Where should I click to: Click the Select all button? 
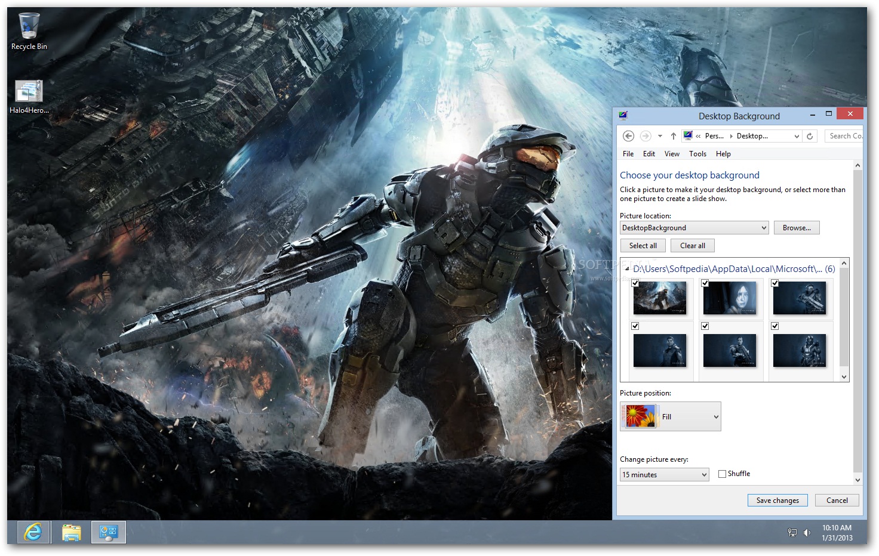(643, 246)
